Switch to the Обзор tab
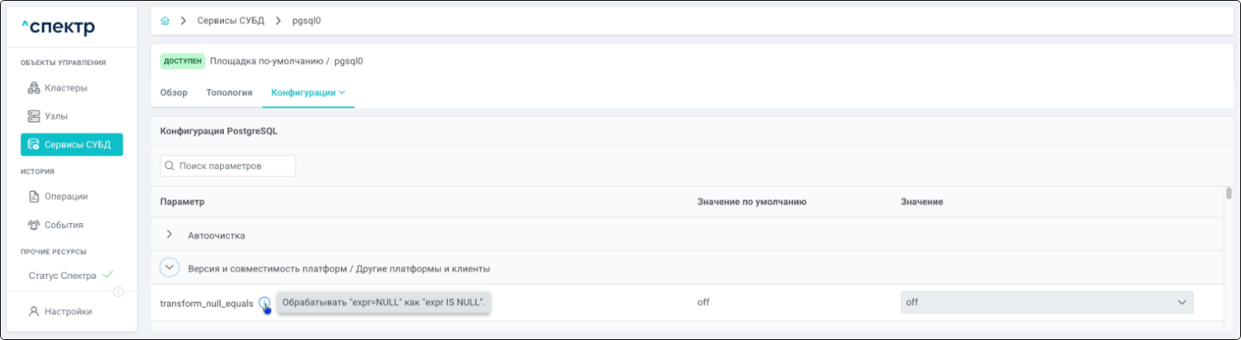 tap(174, 93)
